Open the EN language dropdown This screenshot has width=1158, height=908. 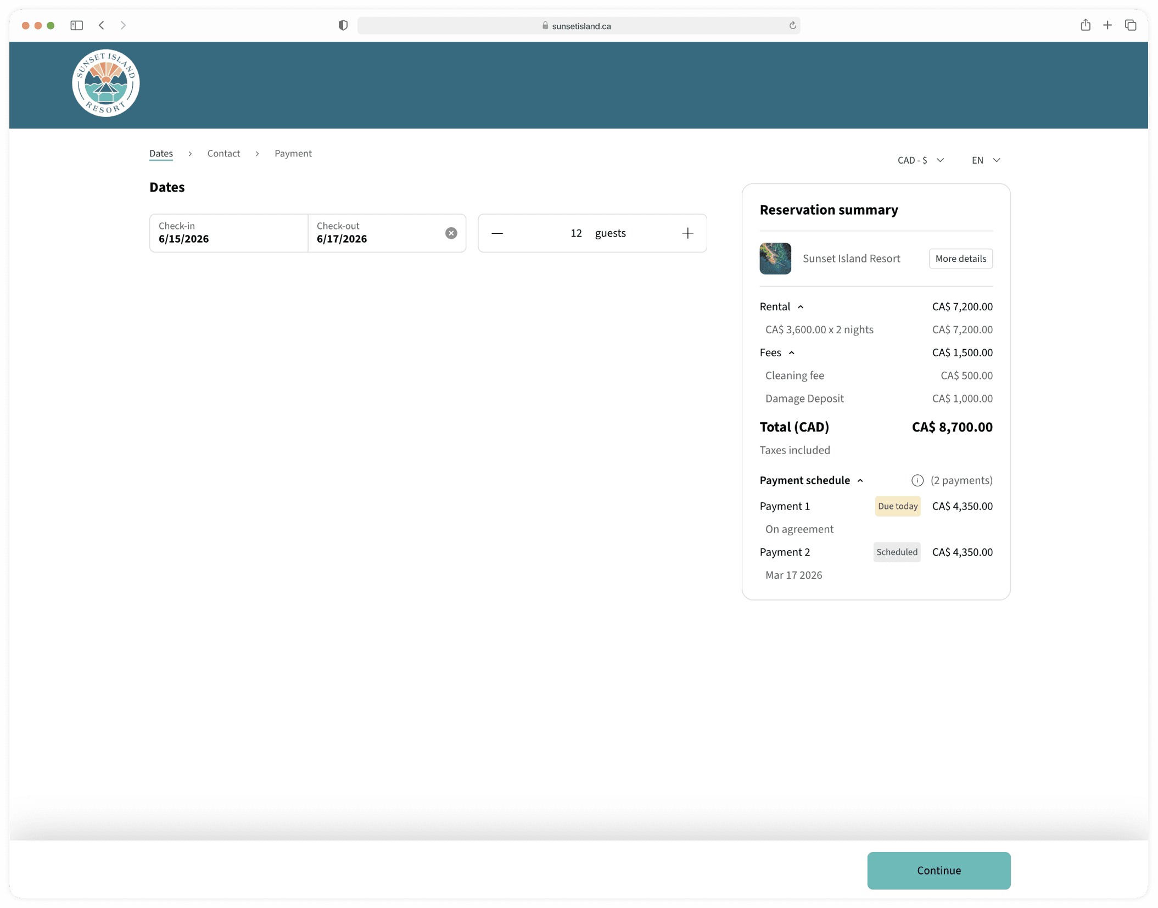click(986, 160)
